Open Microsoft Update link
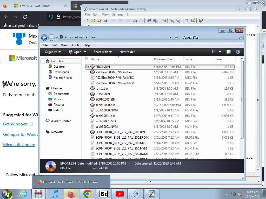 pyautogui.click(x=19, y=145)
